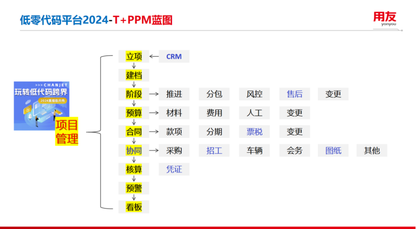
Task: Click the 材料 box
Action: (x=174, y=113)
